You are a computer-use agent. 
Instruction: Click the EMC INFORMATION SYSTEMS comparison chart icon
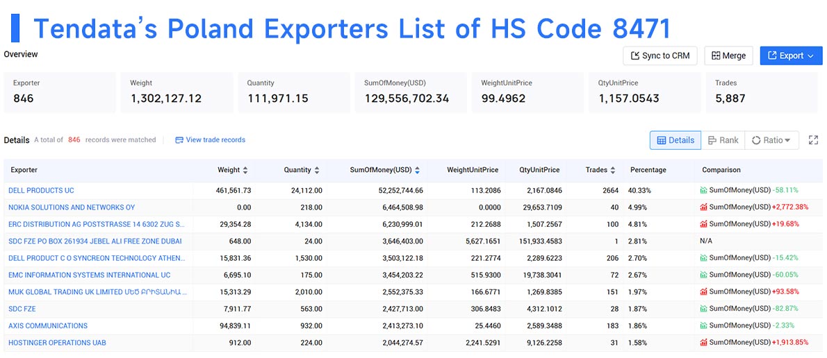(x=703, y=275)
